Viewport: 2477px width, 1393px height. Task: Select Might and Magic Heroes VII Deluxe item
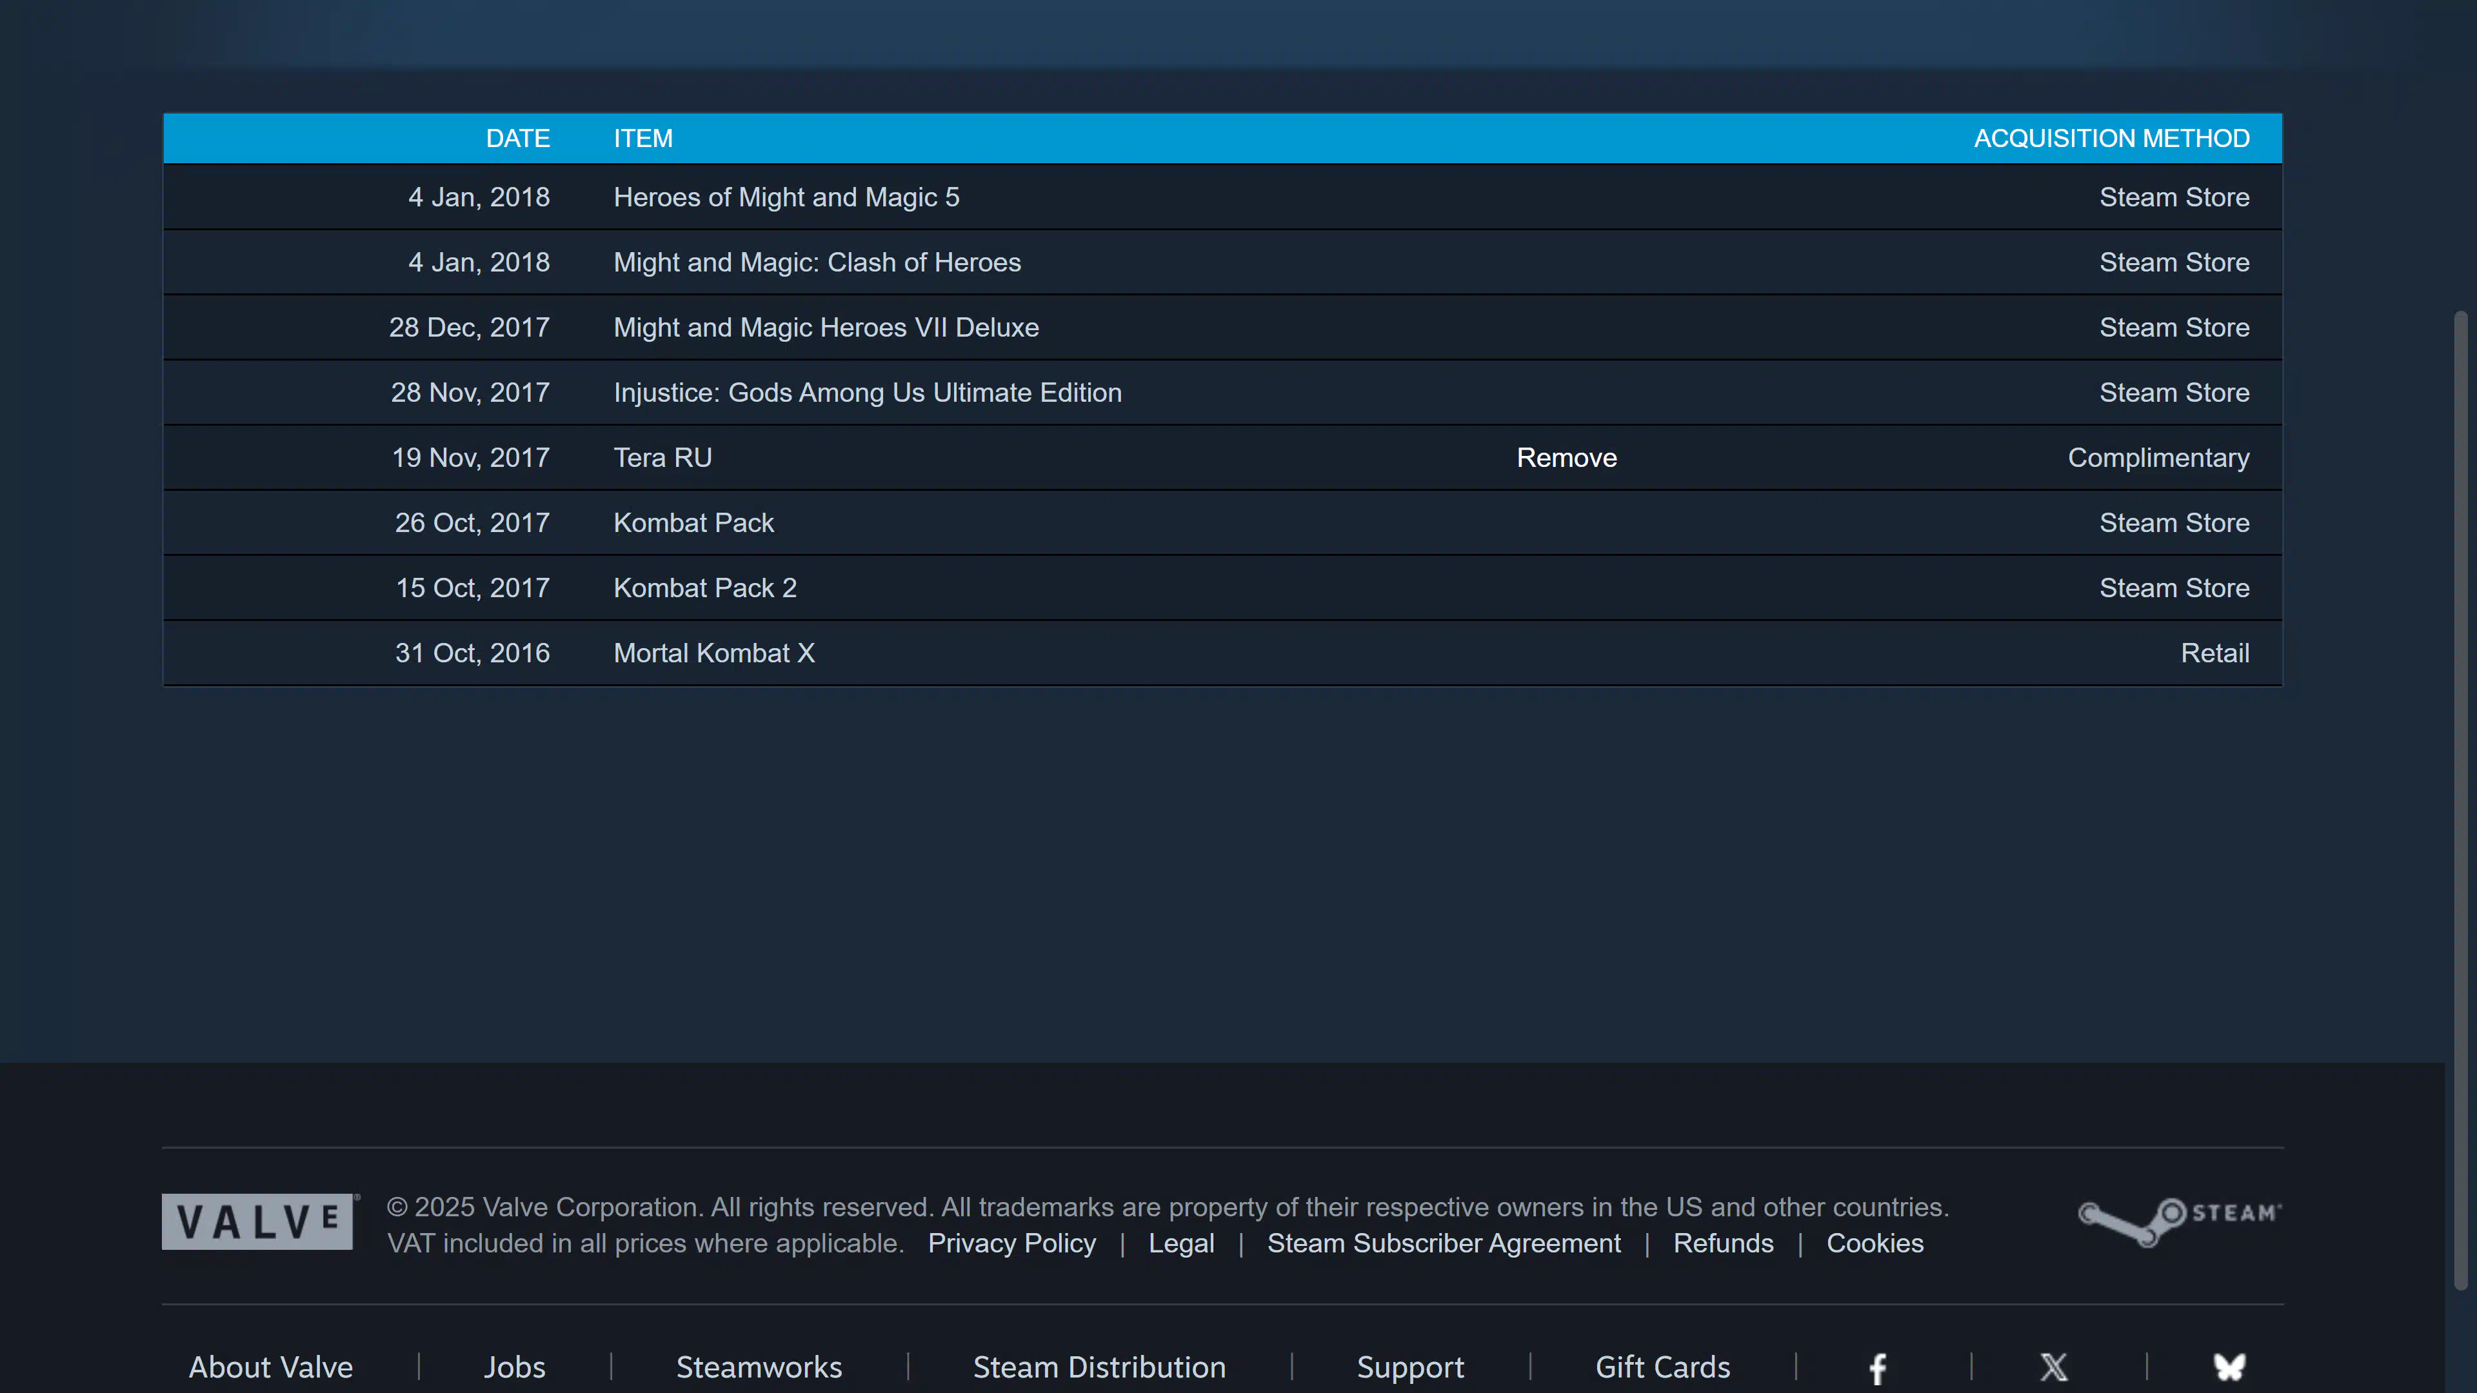point(826,328)
